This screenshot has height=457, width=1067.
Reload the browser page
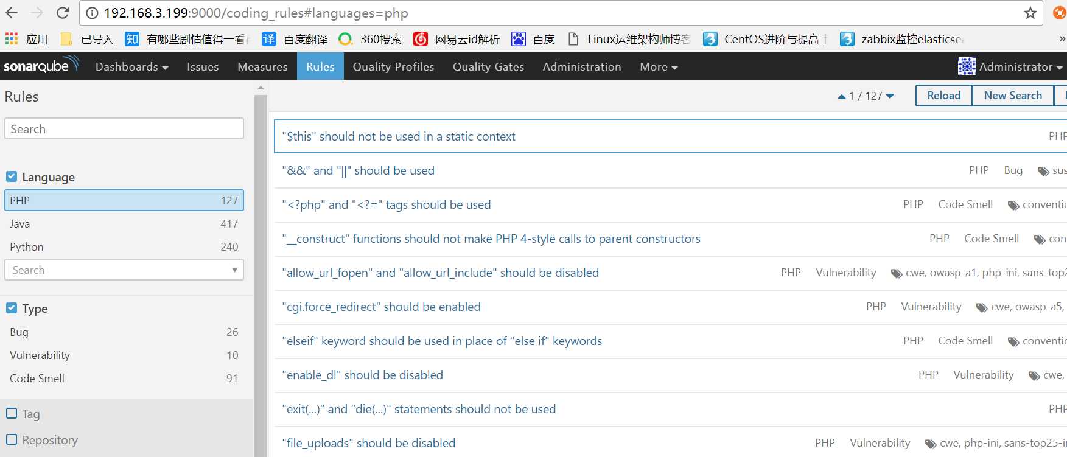[x=63, y=13]
